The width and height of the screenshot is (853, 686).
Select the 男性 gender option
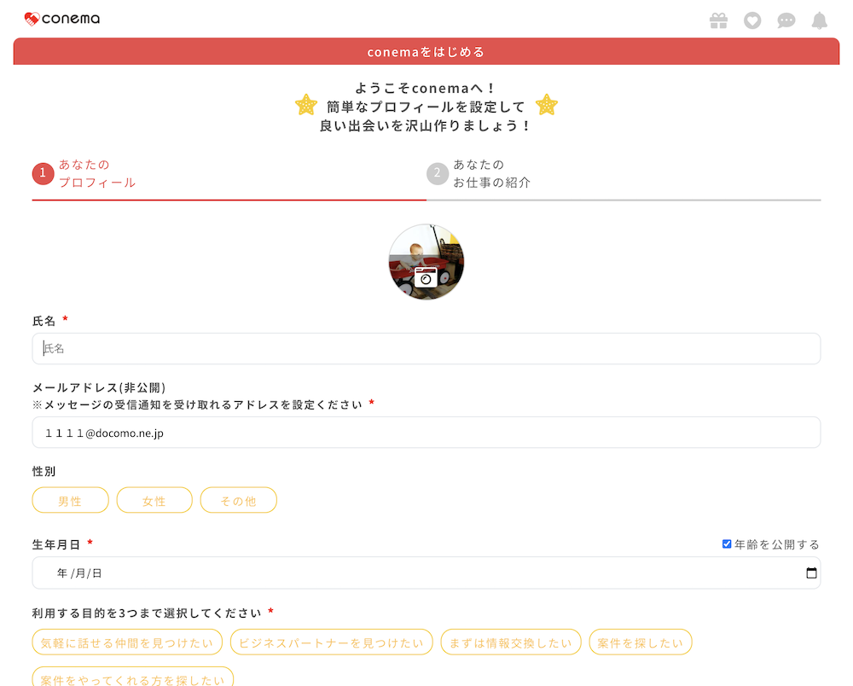click(x=70, y=500)
